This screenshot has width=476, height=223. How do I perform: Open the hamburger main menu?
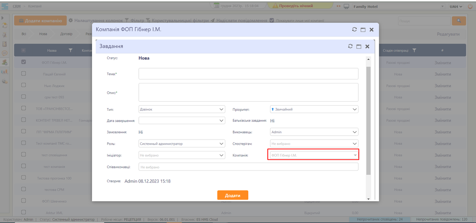5,6
